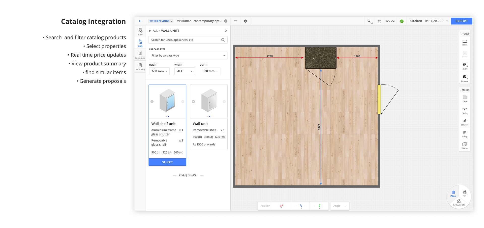Switch to Plan view
Image resolution: width=484 pixels, height=228 pixels.
tap(453, 194)
